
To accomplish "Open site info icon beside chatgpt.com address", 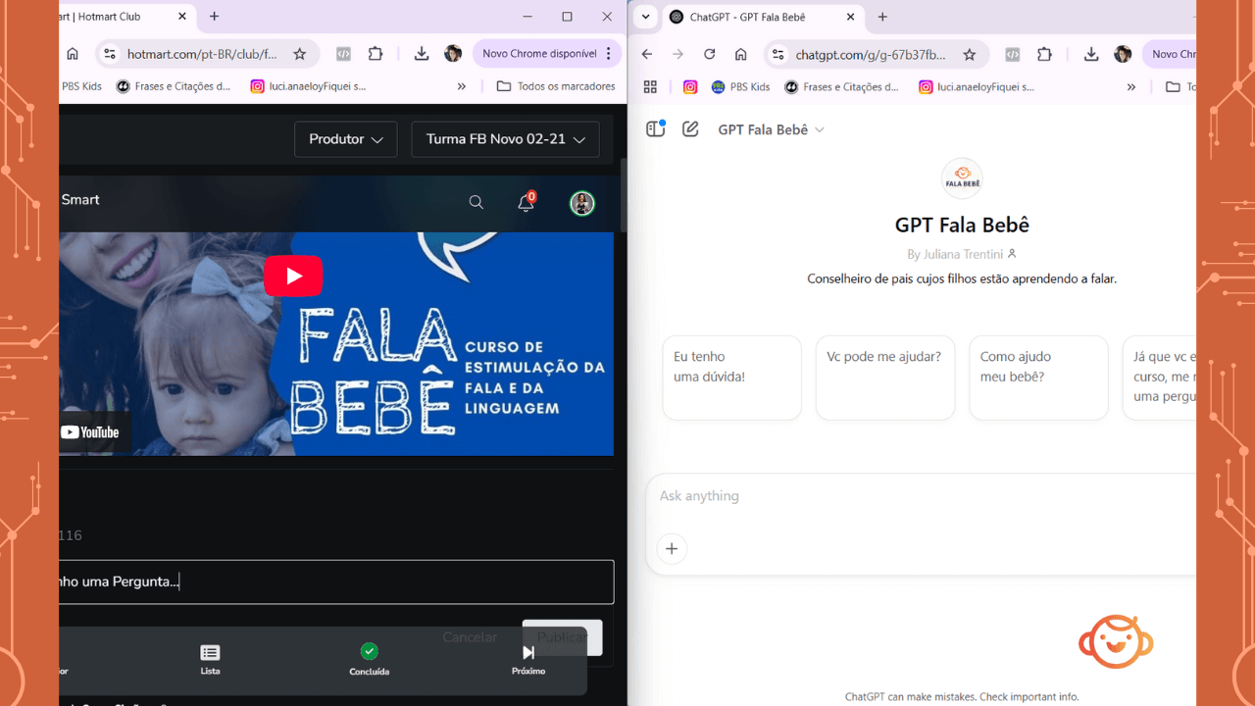I will tap(778, 54).
